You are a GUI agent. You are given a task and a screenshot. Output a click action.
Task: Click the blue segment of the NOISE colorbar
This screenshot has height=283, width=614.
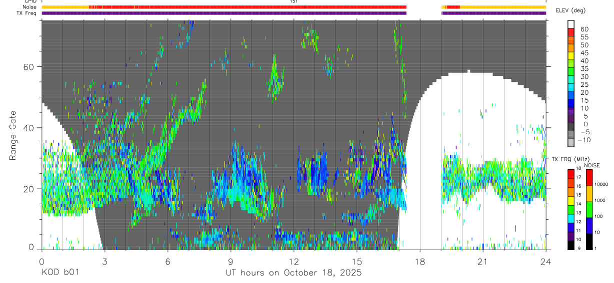[589, 225]
